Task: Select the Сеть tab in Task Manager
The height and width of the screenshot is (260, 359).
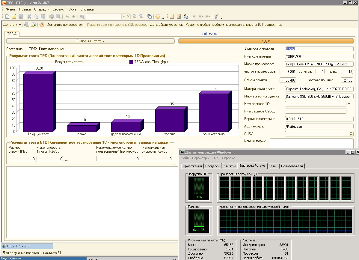Action: point(272,166)
